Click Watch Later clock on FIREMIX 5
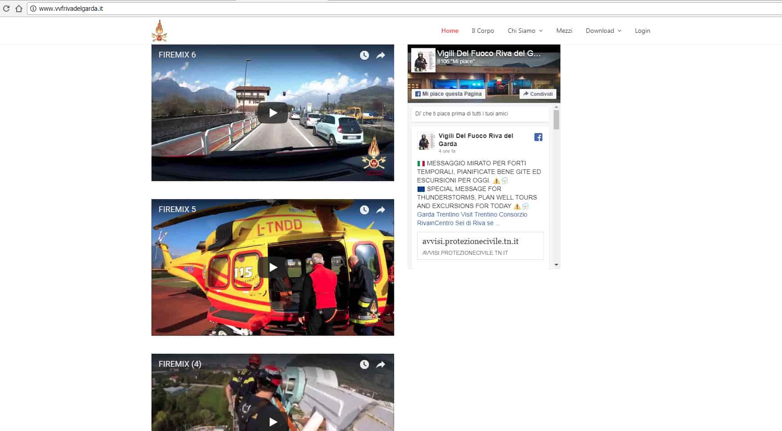The width and height of the screenshot is (782, 431). click(x=364, y=210)
